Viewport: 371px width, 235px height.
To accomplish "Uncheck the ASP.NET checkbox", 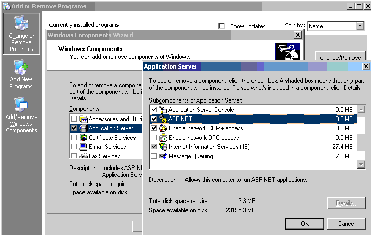I will (154, 119).
